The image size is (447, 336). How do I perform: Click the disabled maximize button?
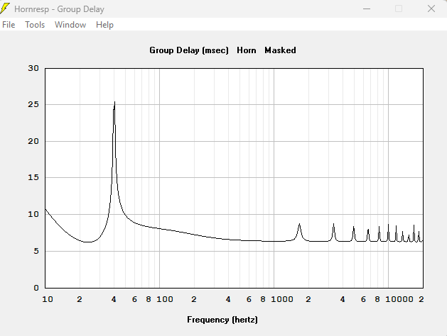(399, 9)
